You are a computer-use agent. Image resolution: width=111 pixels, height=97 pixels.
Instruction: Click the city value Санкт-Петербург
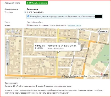pyautogui.click(x=35, y=22)
